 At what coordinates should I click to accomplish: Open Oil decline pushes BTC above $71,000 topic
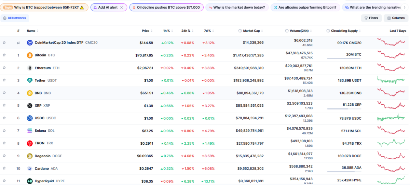166,7
